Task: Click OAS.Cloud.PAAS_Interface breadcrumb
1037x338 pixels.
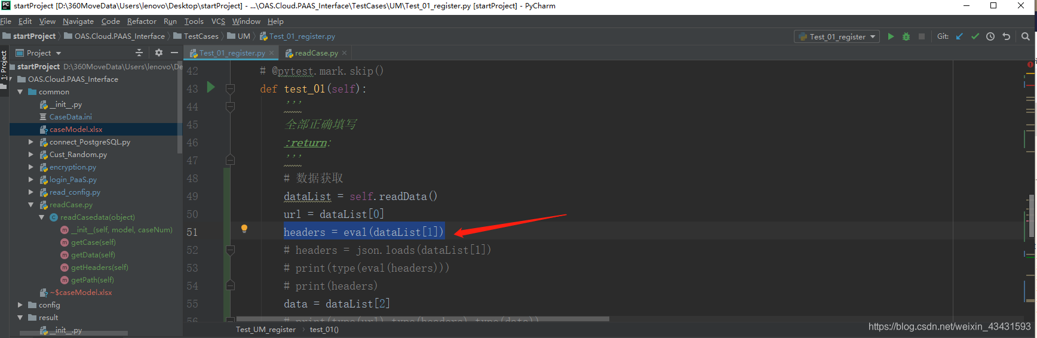Action: click(115, 36)
